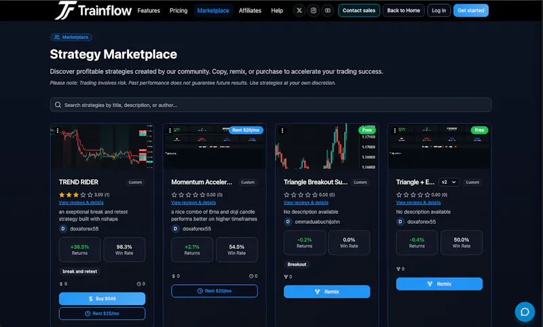
Task: Open the Features menu item
Action: coord(149,10)
